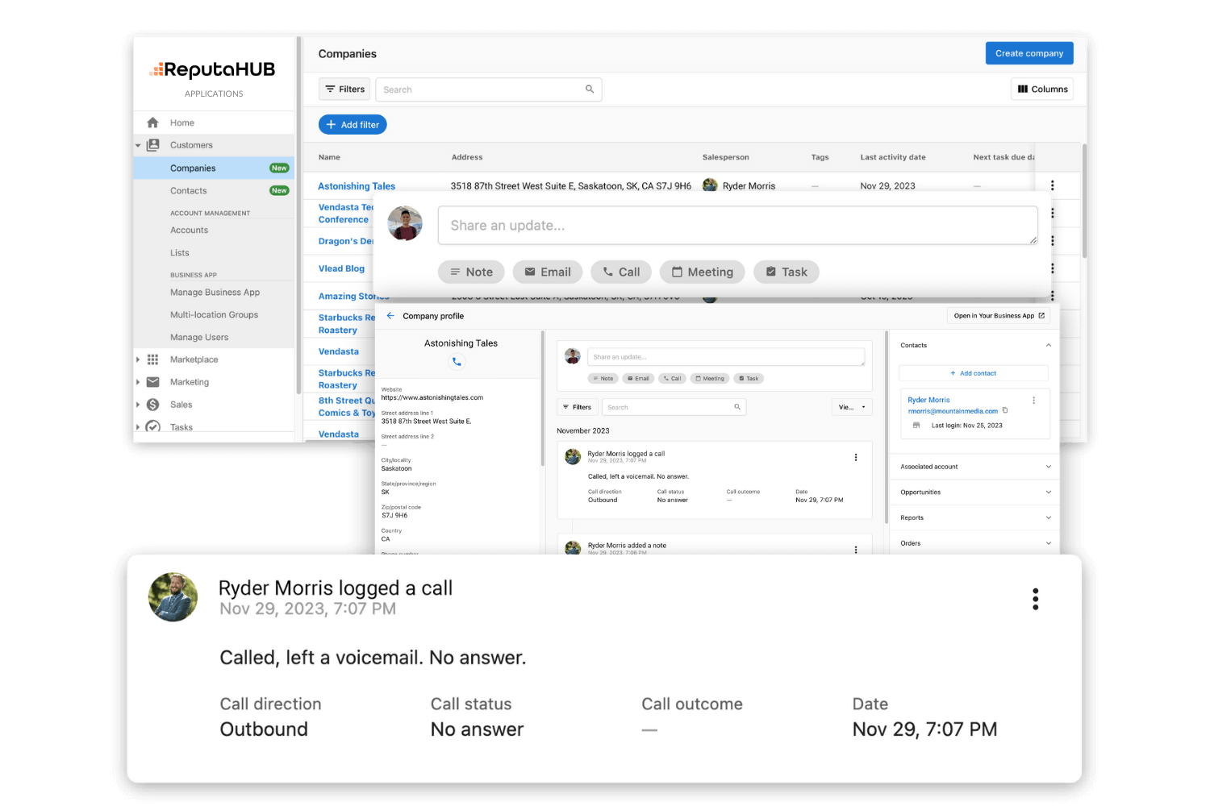
Task: Focus the activity feed Search field
Action: click(x=673, y=407)
